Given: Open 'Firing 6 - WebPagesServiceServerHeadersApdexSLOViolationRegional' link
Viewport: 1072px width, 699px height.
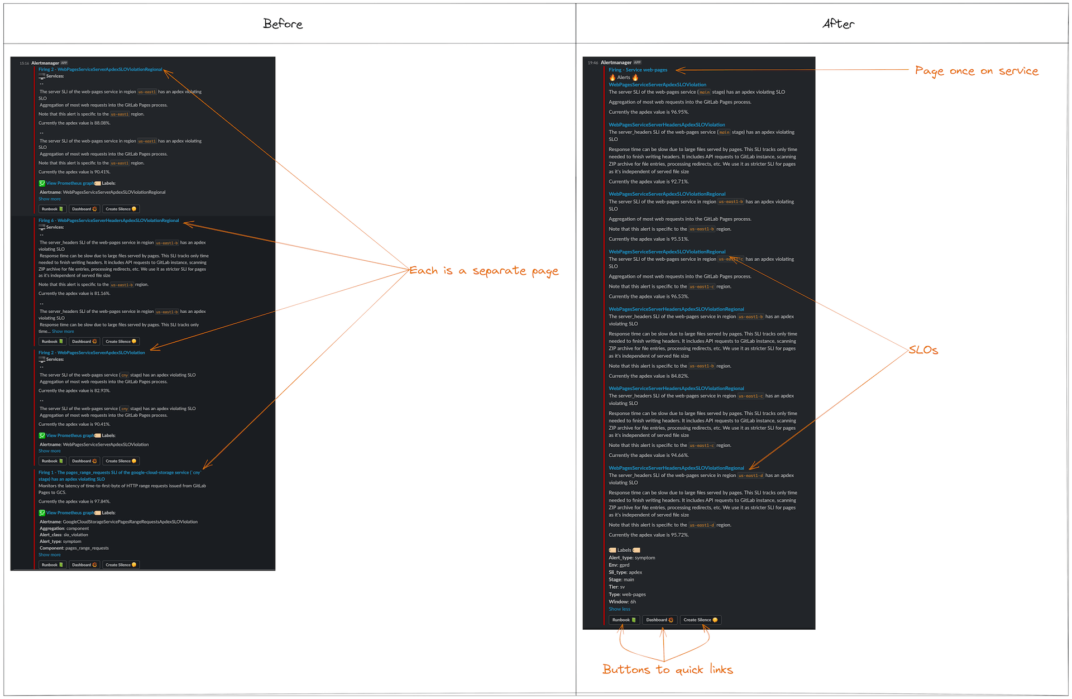Looking at the screenshot, I should pyautogui.click(x=108, y=221).
